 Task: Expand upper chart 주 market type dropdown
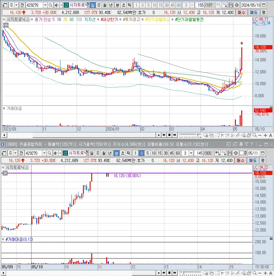[x=17, y=5]
